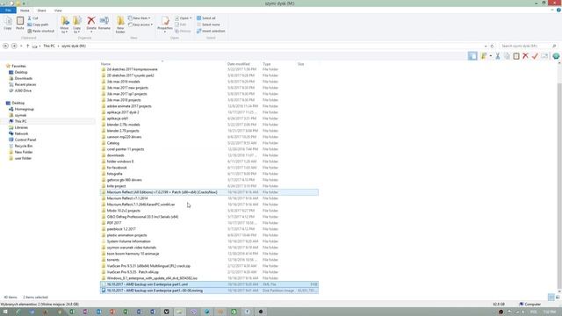The height and width of the screenshot is (316, 562).
Task: Click the green globe icon in extra toolbar
Action: click(556, 56)
